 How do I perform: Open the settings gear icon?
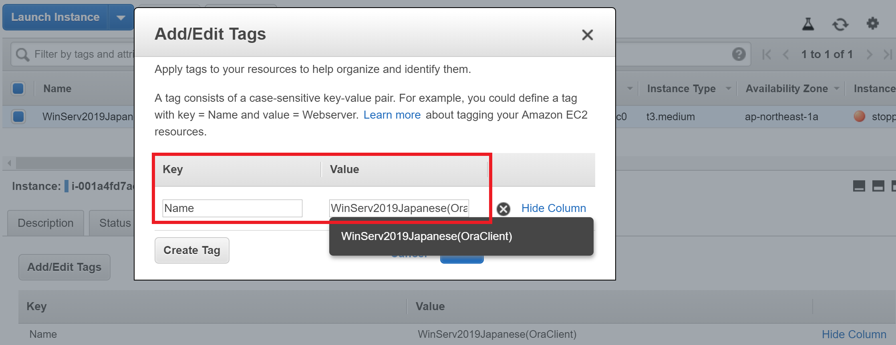coord(872,24)
